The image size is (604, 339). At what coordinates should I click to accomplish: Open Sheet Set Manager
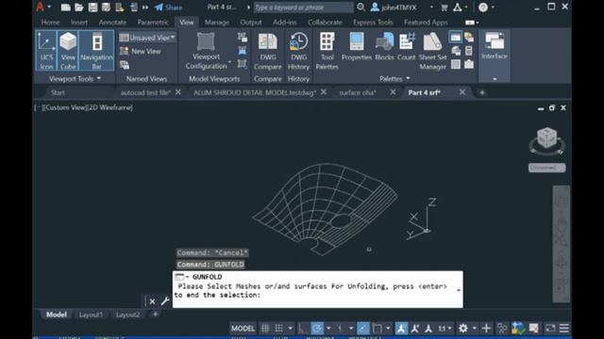(432, 51)
